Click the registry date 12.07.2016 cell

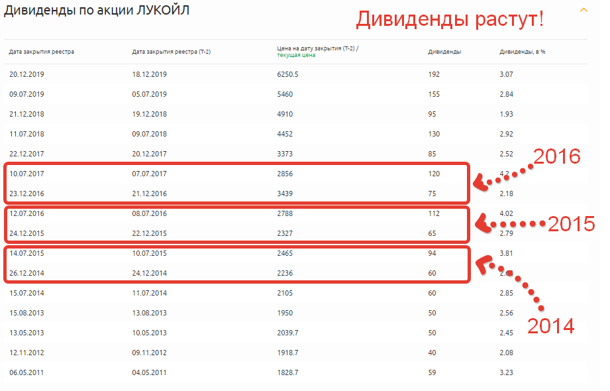coord(26,213)
